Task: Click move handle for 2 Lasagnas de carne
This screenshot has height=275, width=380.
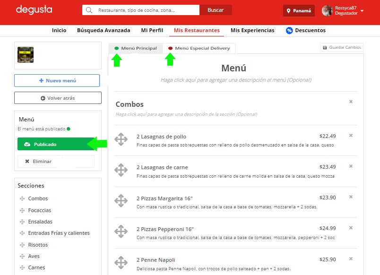Action: [x=121, y=170]
